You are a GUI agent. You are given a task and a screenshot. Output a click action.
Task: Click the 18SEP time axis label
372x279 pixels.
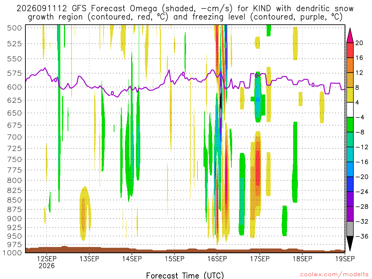[302, 259]
